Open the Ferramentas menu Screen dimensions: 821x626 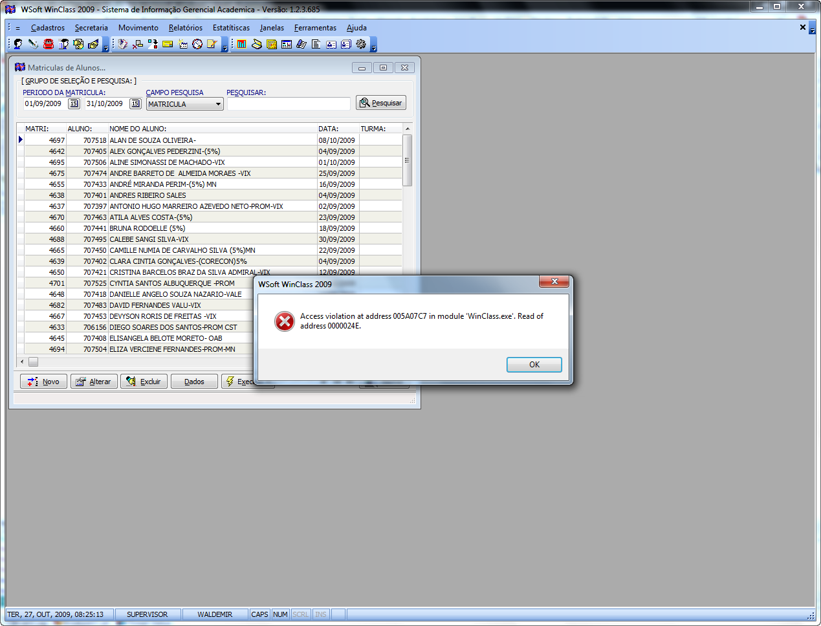(315, 28)
